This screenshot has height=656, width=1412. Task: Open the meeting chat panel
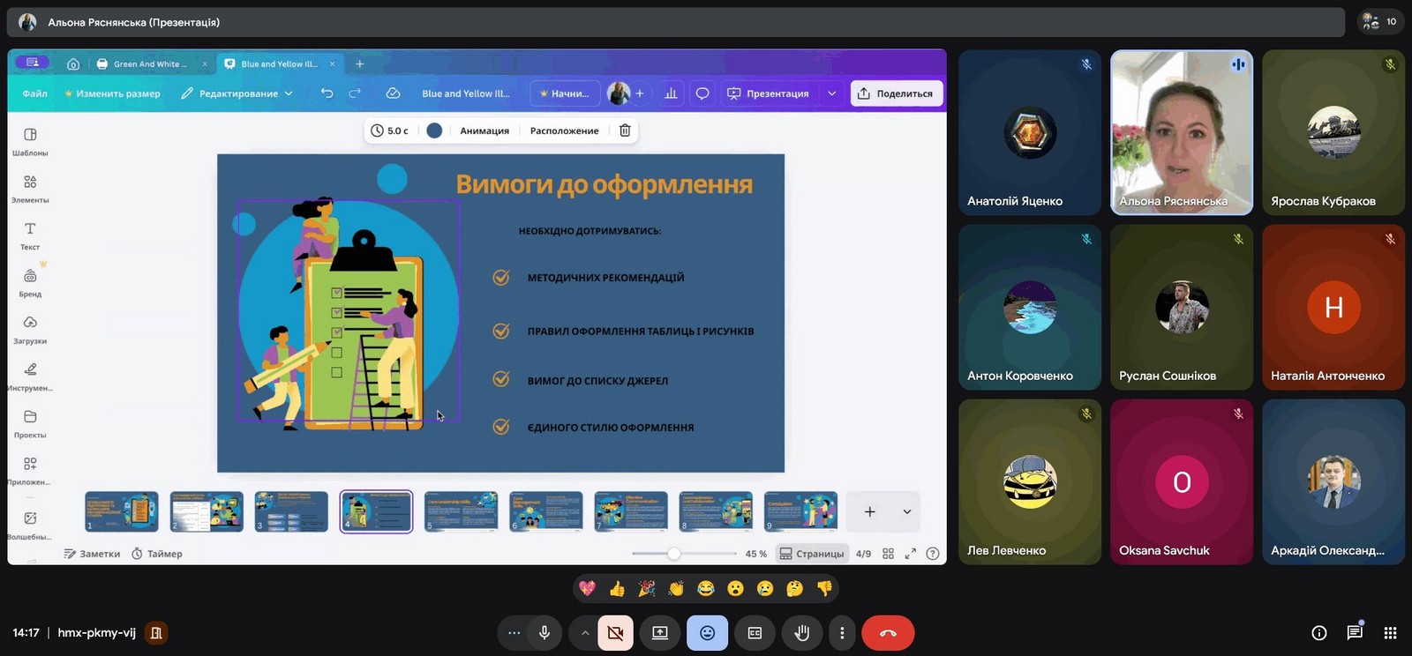(1355, 633)
